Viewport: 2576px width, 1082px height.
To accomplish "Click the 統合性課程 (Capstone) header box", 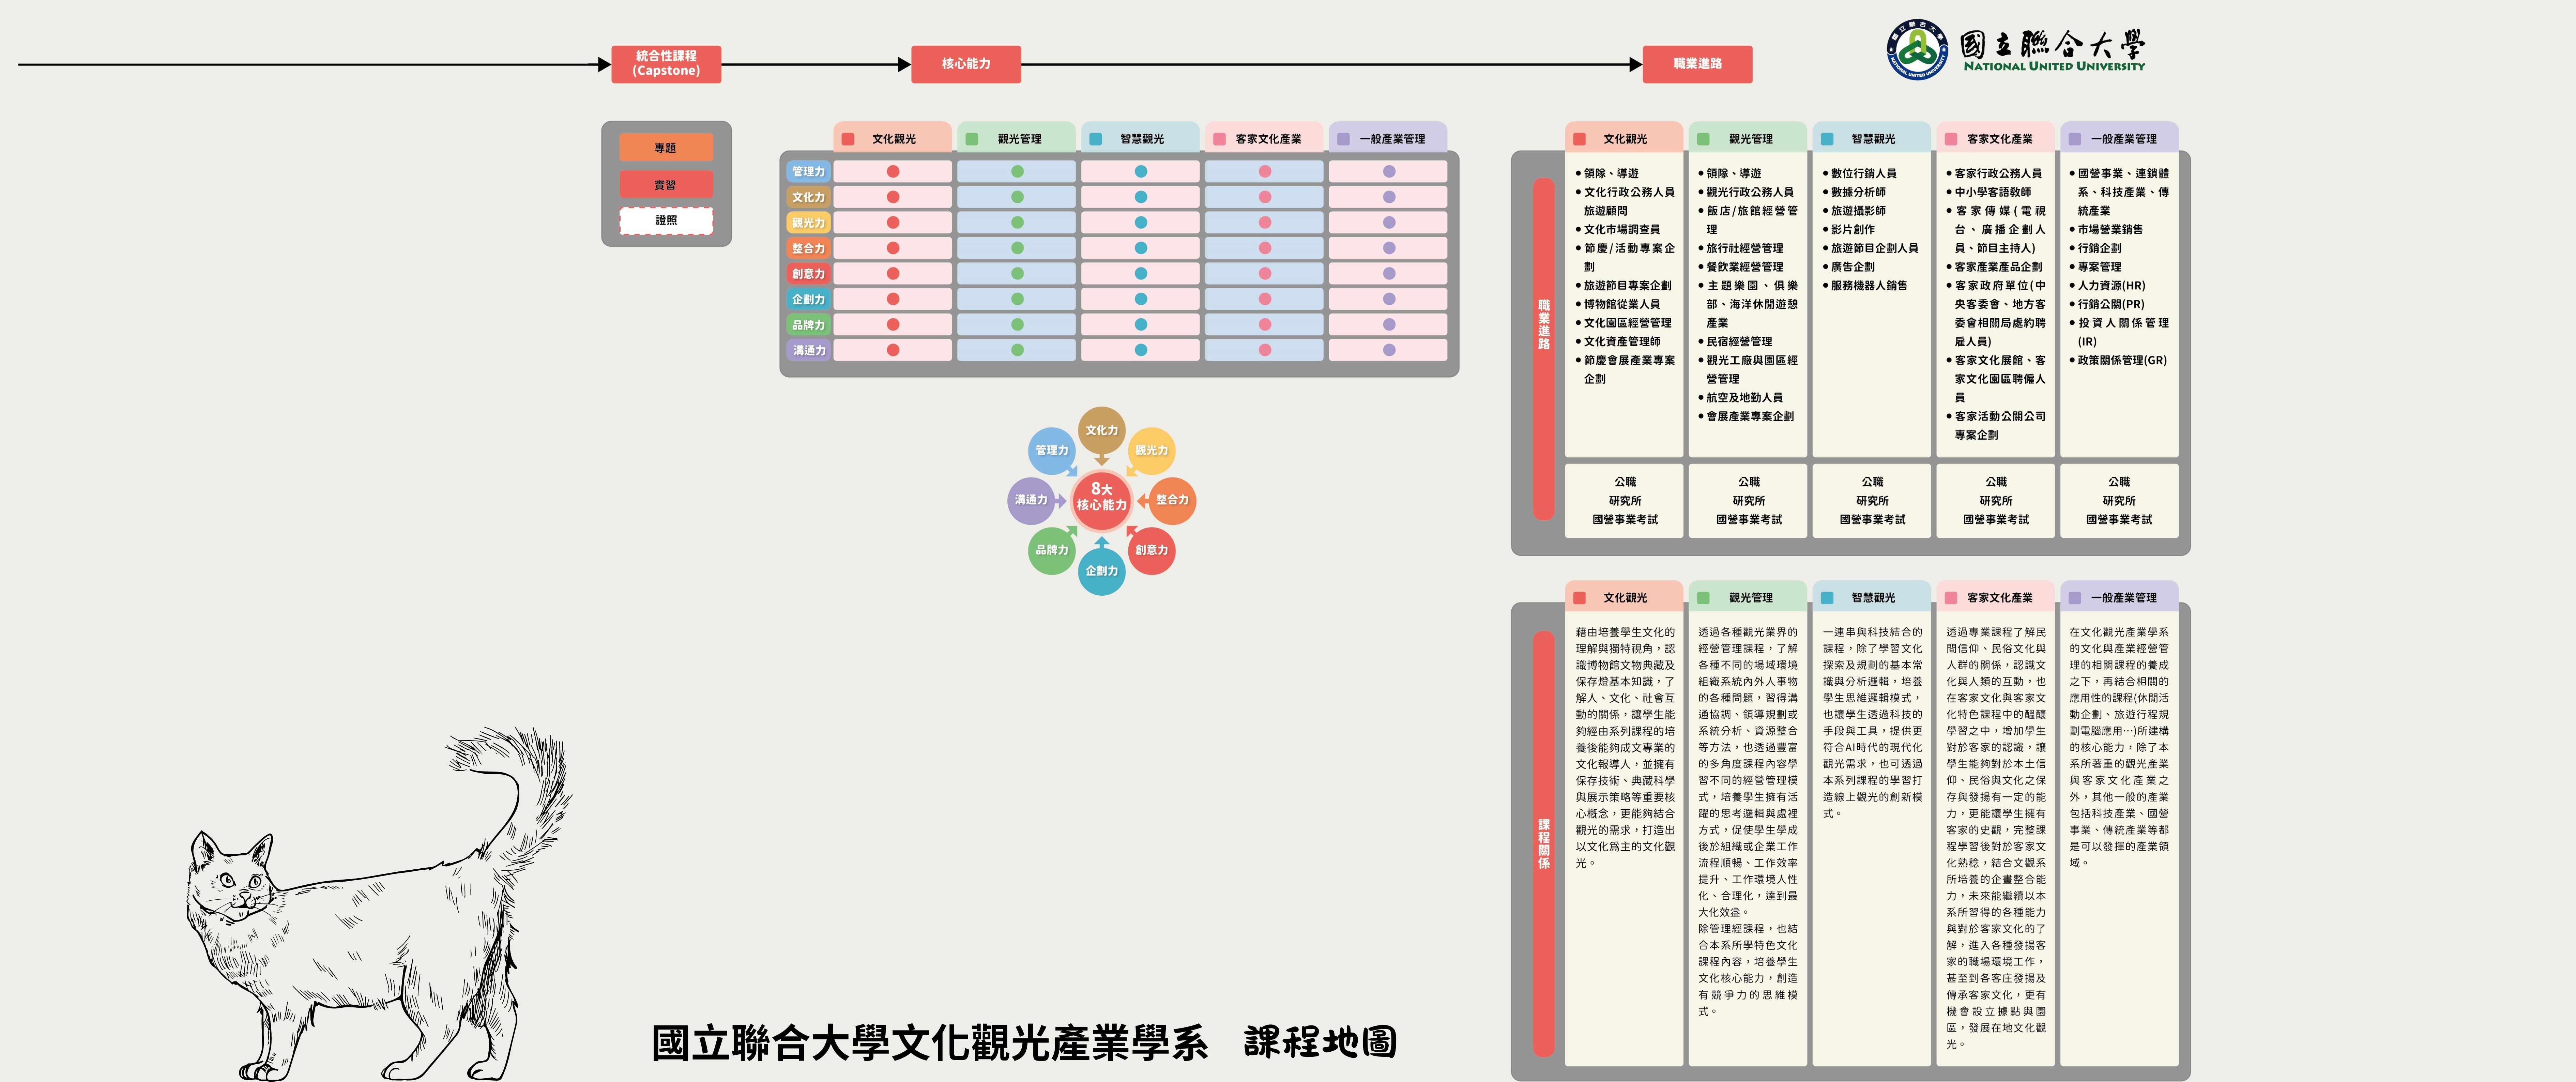I will 666,64.
